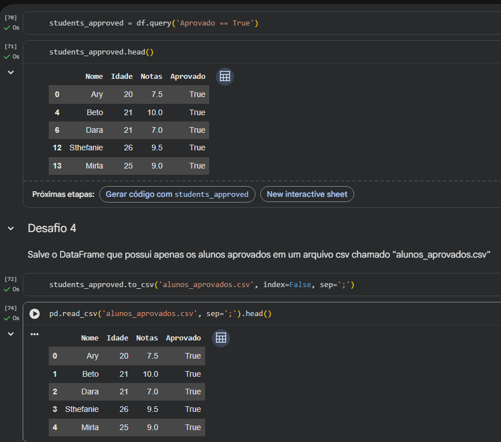
Task: Run the pd.read_csv cell with the play button
Action: pos(35,314)
